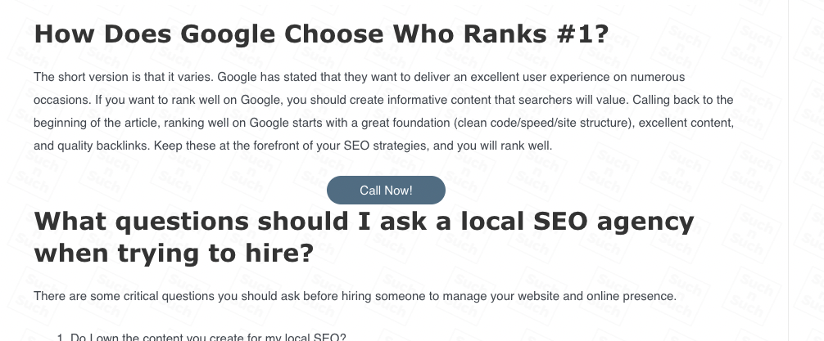Click the list number 1. marker
The height and width of the screenshot is (341, 824).
61,337
